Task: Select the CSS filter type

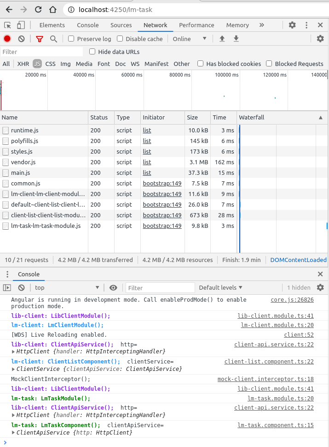Action: point(50,64)
